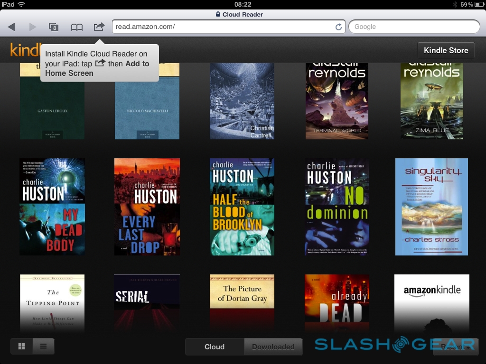Tap the battery indicator icon
The height and width of the screenshot is (364, 486).
[479, 4]
